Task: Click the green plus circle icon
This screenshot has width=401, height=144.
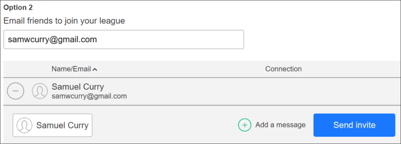Action: (245, 125)
